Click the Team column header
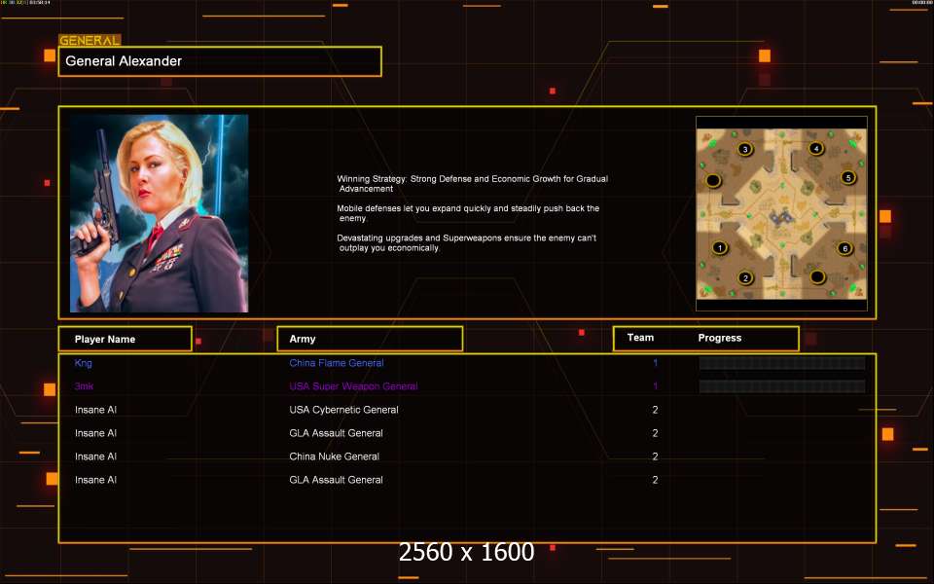 (x=640, y=338)
